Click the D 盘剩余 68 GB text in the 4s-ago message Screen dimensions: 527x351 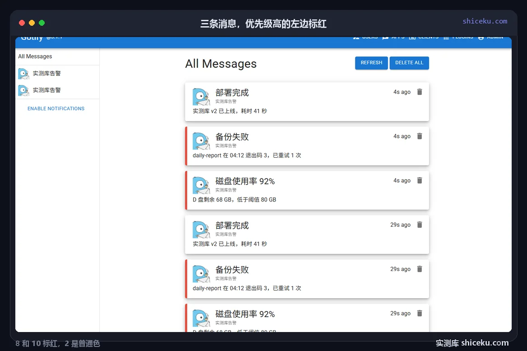coord(234,200)
